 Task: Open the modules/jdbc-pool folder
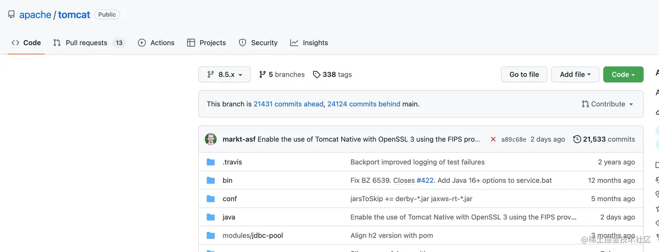pos(253,235)
